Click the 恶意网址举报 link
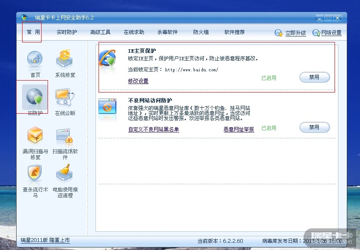The height and width of the screenshot is (250, 360). [239, 129]
